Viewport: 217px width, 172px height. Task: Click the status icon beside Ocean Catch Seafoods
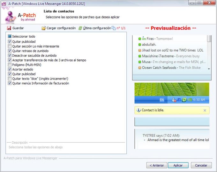140,68
